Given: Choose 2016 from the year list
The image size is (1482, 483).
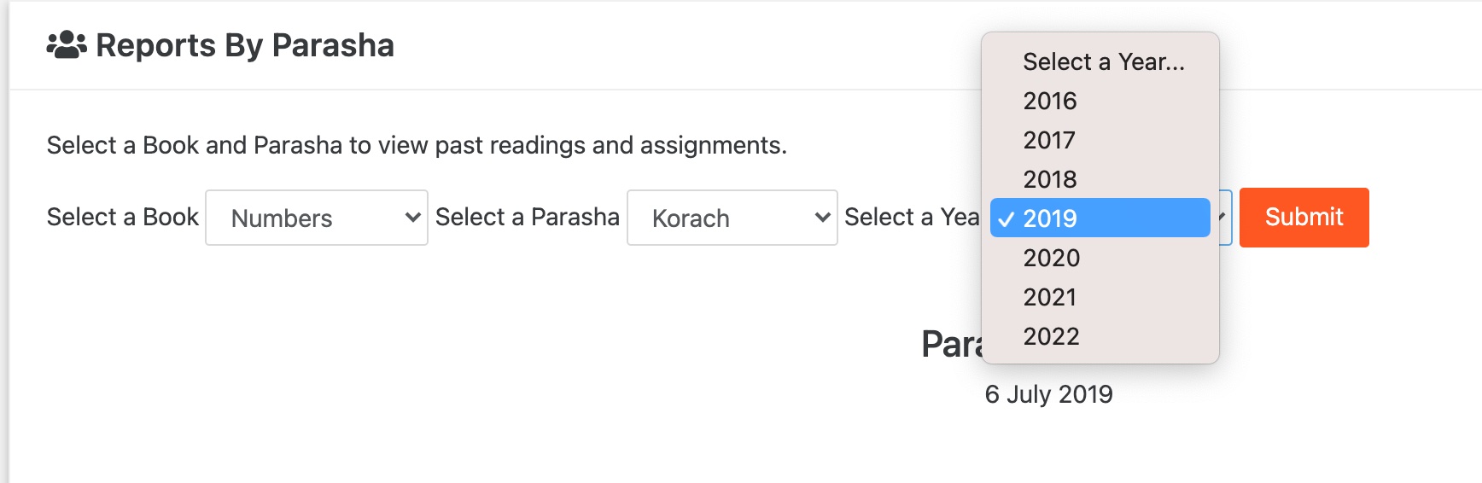Looking at the screenshot, I should [x=1100, y=101].
